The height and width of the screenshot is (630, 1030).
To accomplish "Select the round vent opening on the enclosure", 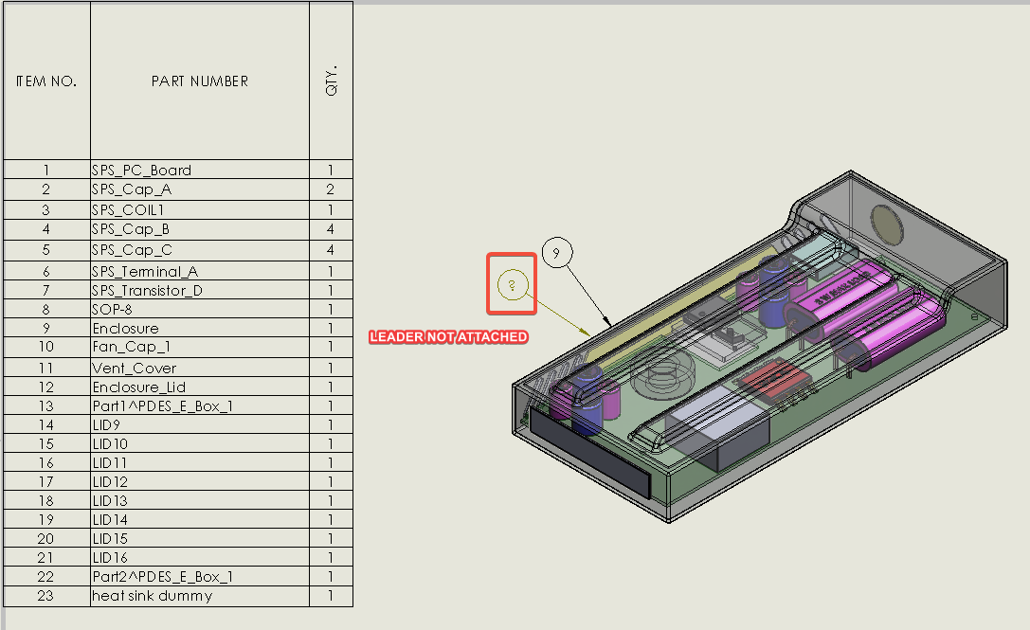I will pos(887,225).
